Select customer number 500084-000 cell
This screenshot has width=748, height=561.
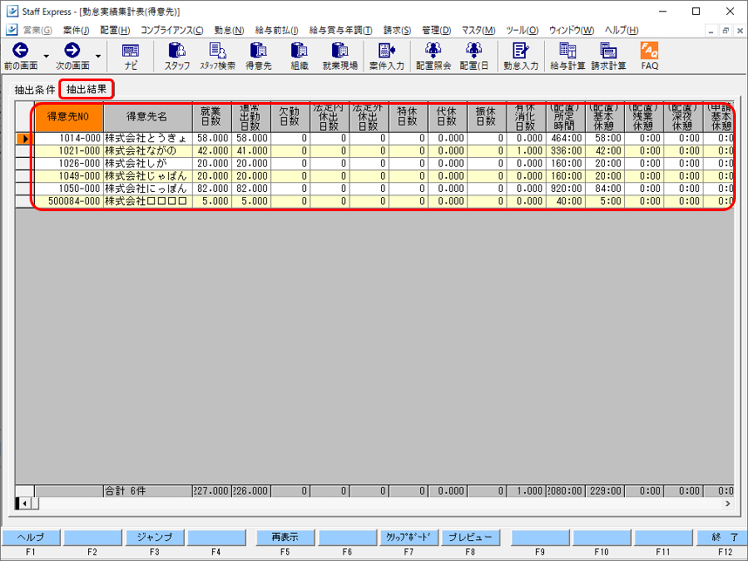coord(69,201)
